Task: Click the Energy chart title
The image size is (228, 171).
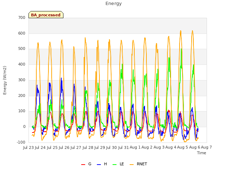Action: pyautogui.click(x=114, y=4)
